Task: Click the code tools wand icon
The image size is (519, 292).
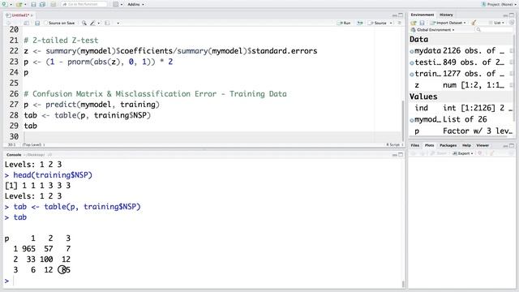Action: (92, 23)
